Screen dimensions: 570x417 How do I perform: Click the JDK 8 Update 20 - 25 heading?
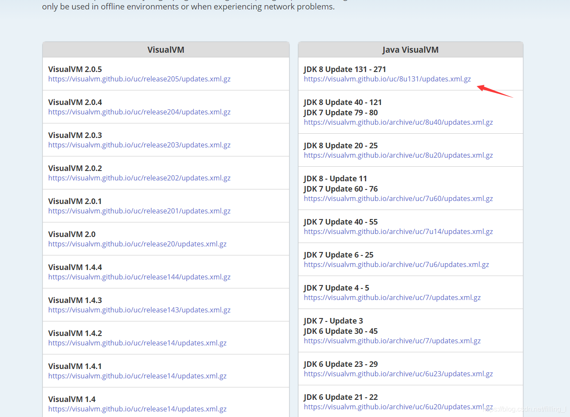coord(341,145)
